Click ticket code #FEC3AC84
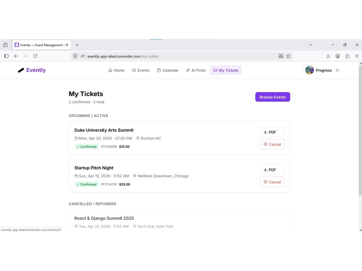362x271 pixels. (x=109, y=184)
